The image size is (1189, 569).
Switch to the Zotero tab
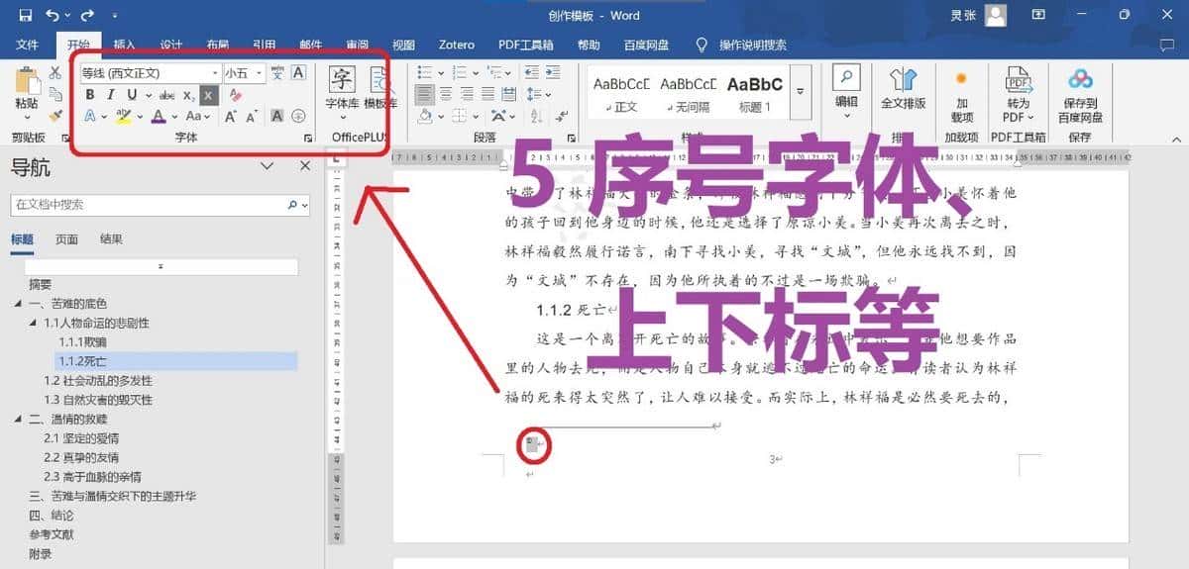coord(457,45)
